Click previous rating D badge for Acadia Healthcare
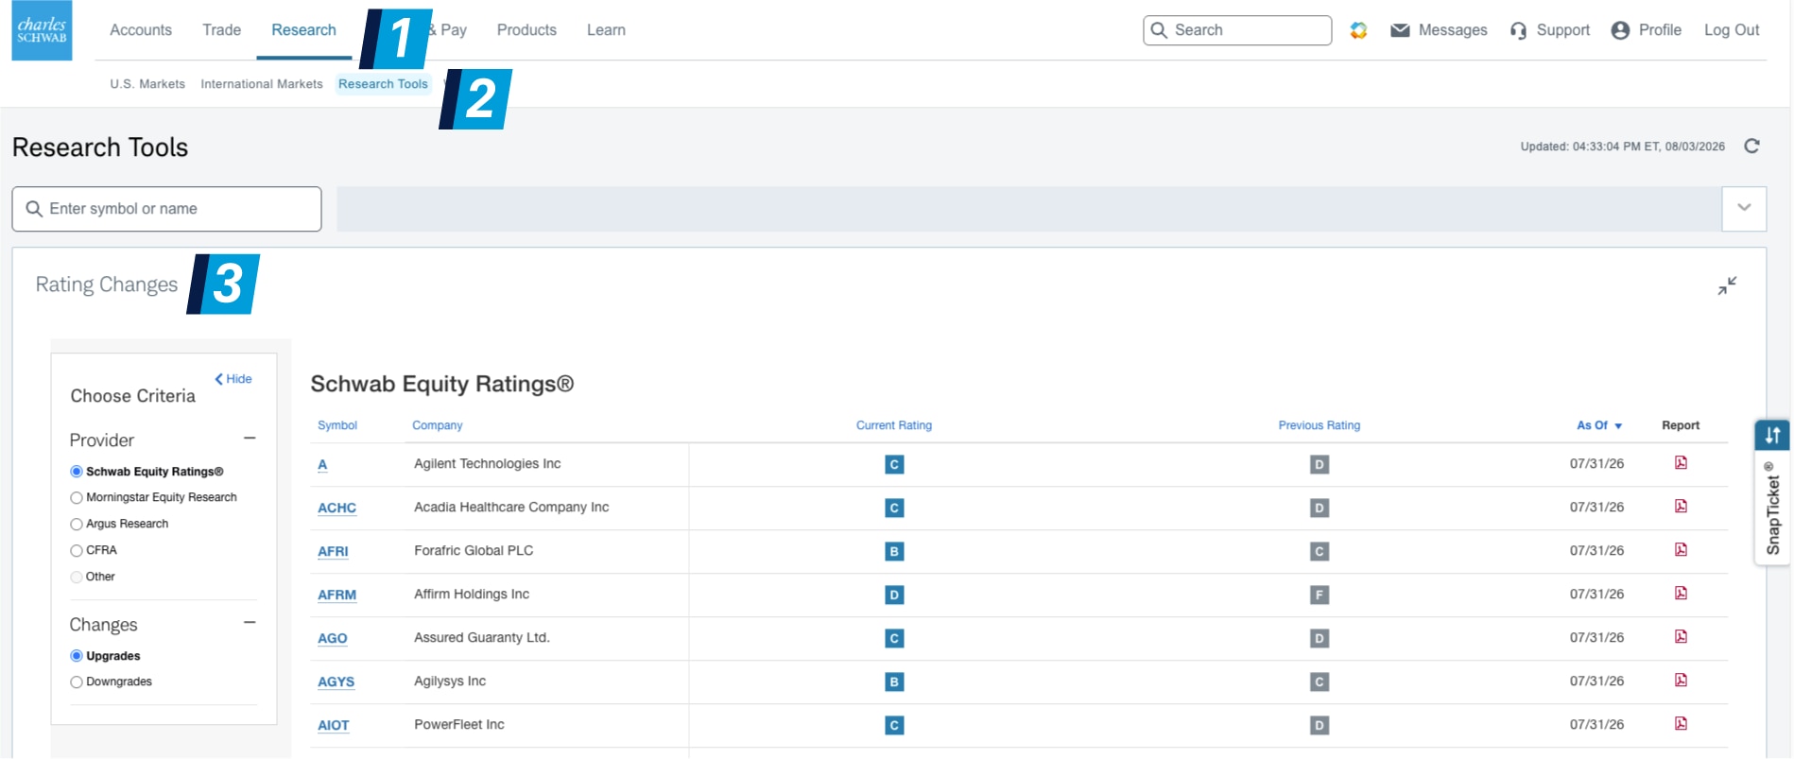The image size is (1794, 759). 1320,508
